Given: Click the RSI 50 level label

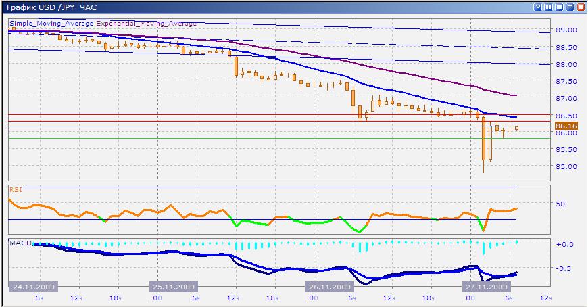Looking at the screenshot, I should (560, 204).
